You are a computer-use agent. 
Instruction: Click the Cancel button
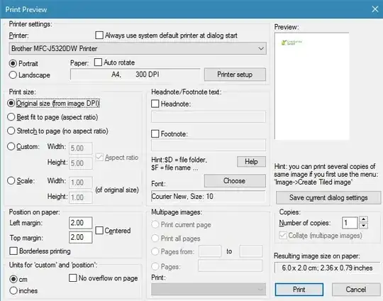coord(356,290)
